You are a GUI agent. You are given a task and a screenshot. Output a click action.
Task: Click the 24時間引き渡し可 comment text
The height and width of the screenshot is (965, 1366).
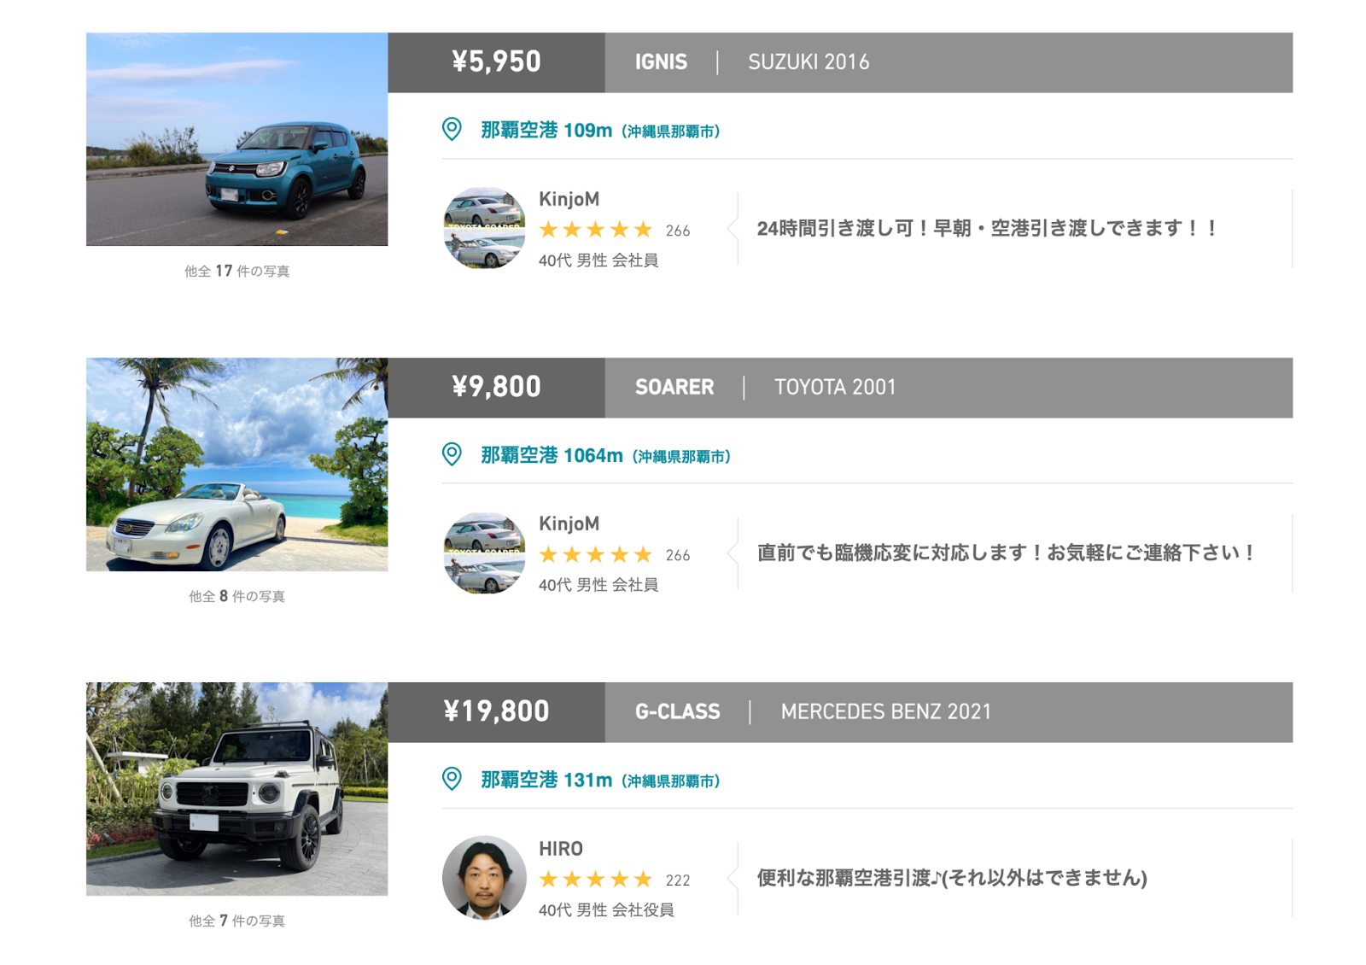click(x=987, y=229)
